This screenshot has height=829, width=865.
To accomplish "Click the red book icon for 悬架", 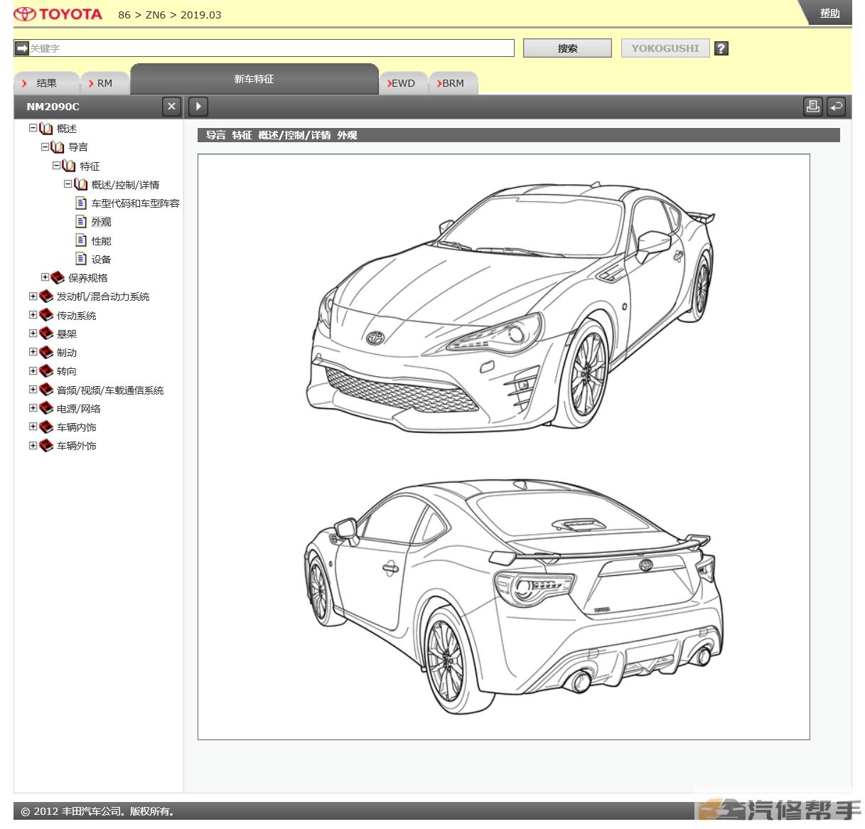I will coord(46,333).
